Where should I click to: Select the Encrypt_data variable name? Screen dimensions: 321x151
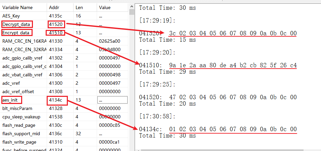(x=16, y=33)
